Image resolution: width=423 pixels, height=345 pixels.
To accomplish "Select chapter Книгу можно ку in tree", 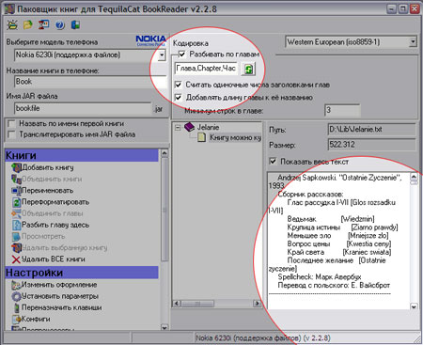I will (236, 137).
